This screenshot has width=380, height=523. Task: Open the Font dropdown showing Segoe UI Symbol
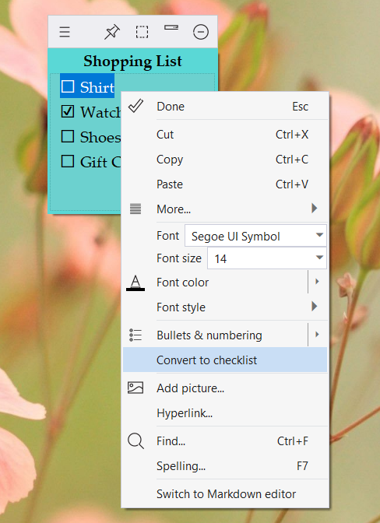tap(255, 236)
